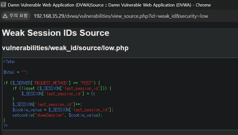Click the '$cookie_value =' assignment line
The height and width of the screenshot is (135, 238).
click(63, 110)
